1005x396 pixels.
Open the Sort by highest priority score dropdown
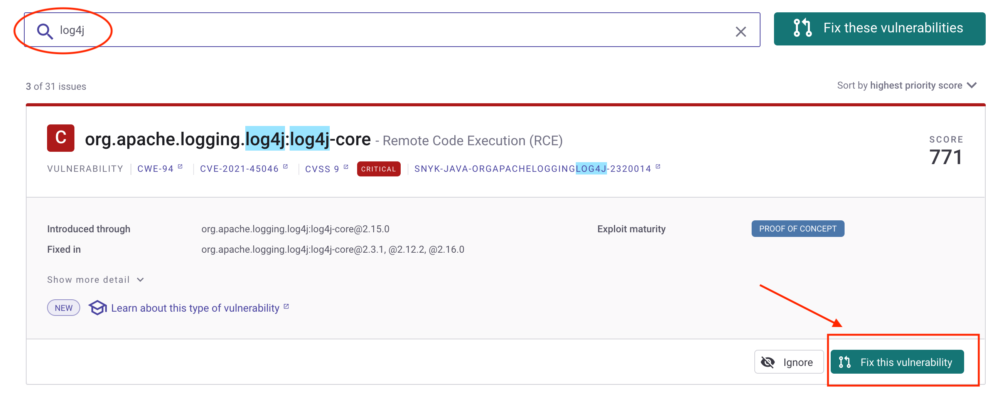coord(906,86)
